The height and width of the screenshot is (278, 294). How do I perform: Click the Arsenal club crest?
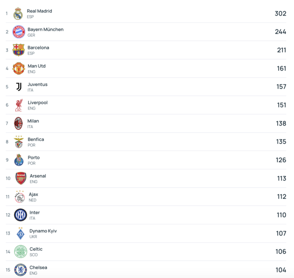tap(21, 178)
